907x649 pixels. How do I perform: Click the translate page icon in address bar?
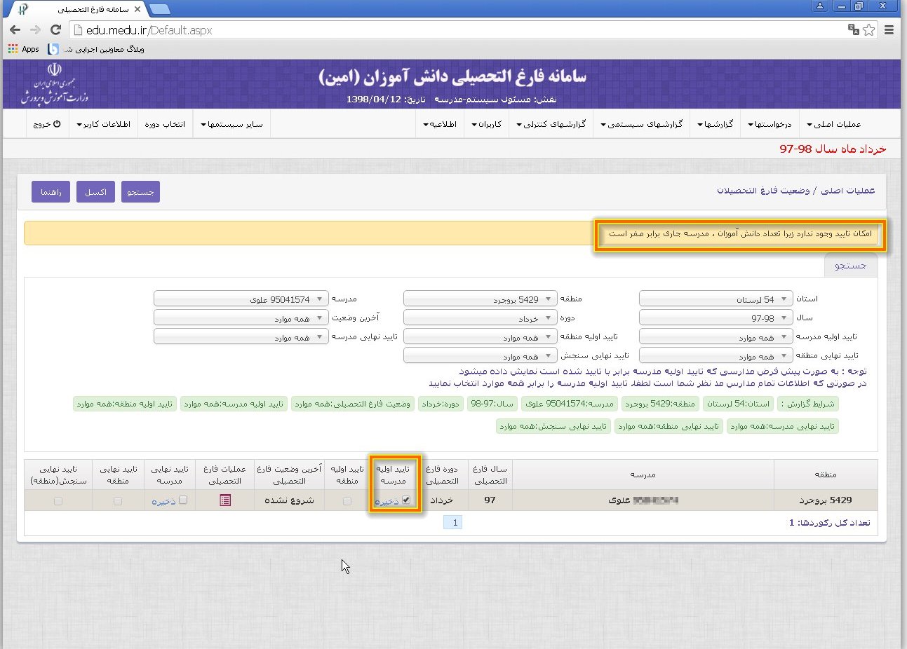853,30
